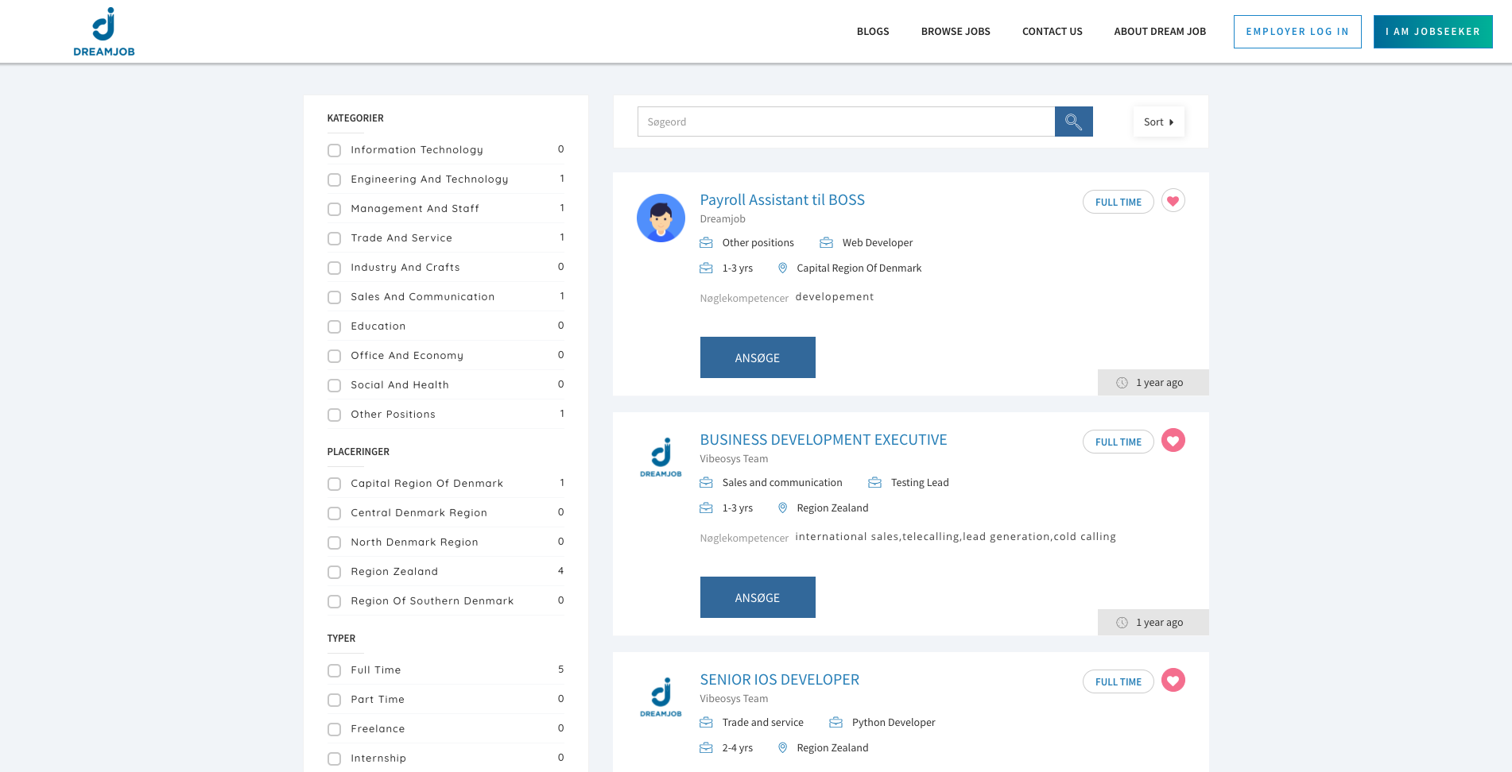Click the DreamJob logo in the header
This screenshot has width=1512, height=772.
pos(104,32)
